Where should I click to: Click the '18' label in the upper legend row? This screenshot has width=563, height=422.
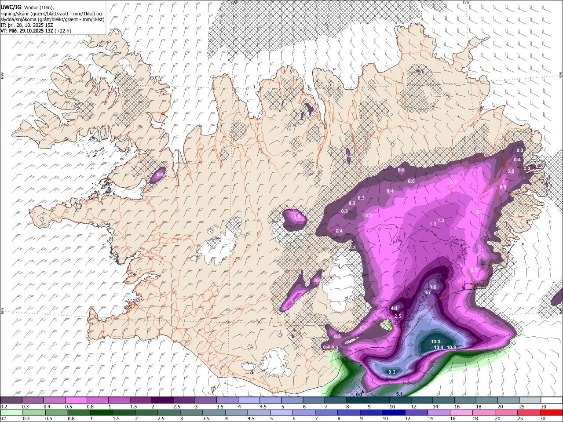[479, 407]
